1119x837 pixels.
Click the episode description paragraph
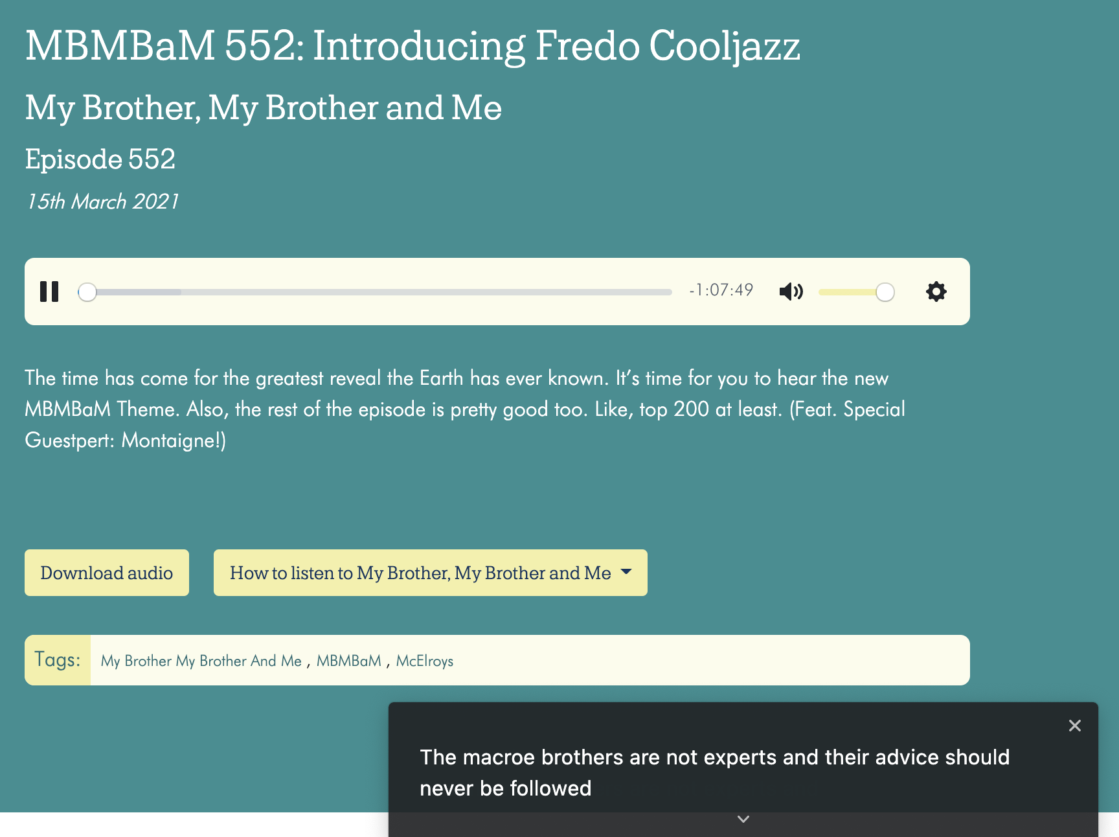(x=464, y=409)
